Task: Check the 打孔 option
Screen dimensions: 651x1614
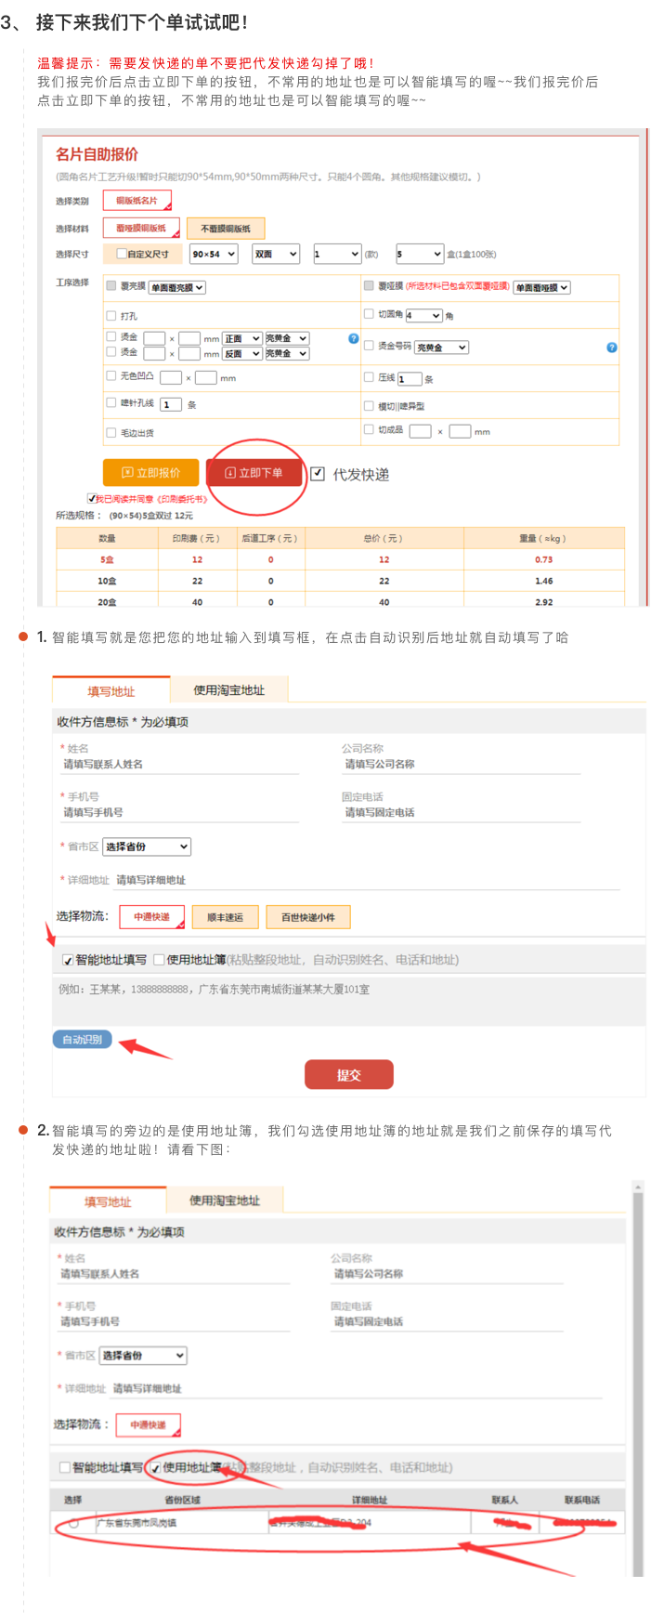Action: click(x=111, y=316)
